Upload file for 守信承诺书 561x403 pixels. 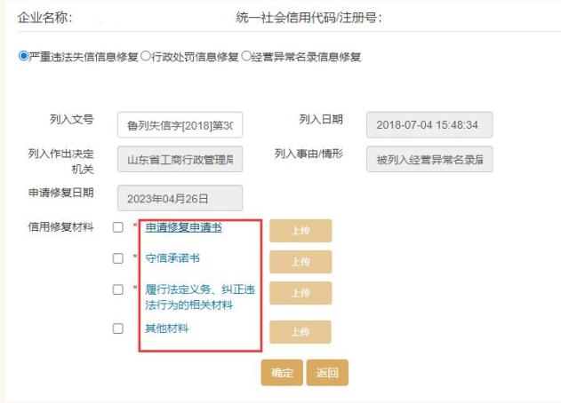click(301, 262)
